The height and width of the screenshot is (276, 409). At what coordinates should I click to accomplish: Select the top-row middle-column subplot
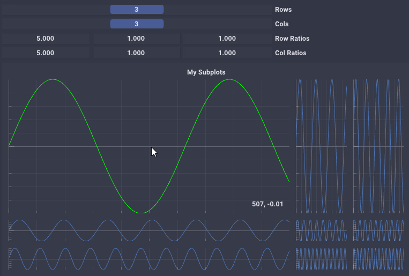coord(322,146)
